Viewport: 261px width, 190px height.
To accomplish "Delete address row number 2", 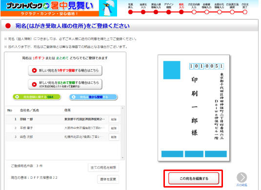I will tap(114, 128).
